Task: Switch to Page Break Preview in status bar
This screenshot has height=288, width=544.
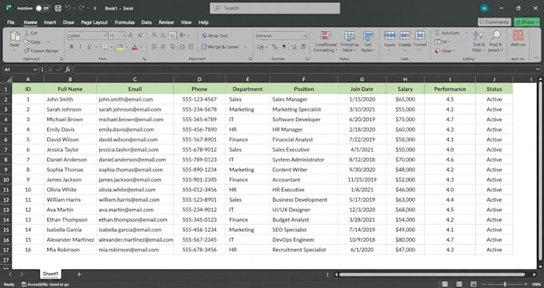Action: point(473,284)
